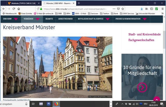Viewport: 166px width, 107px height.
Task: Open the Firefox home page icon
Action: click(19, 9)
